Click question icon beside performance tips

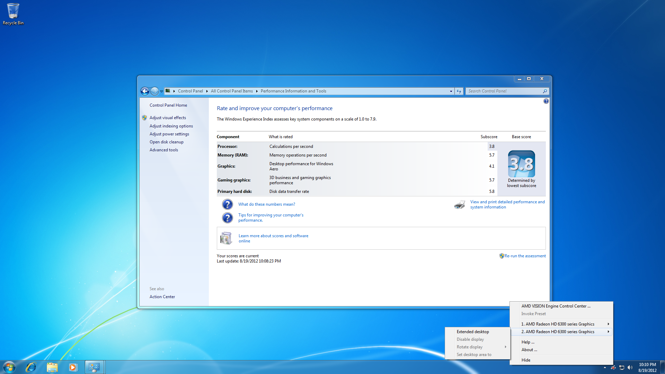[x=227, y=218]
